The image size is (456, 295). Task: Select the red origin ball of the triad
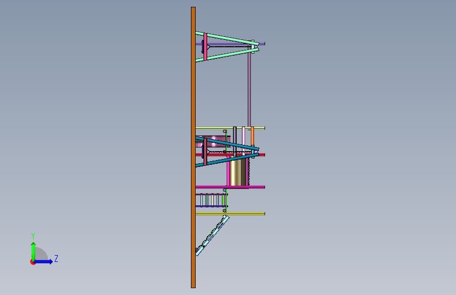pyautogui.click(x=33, y=262)
